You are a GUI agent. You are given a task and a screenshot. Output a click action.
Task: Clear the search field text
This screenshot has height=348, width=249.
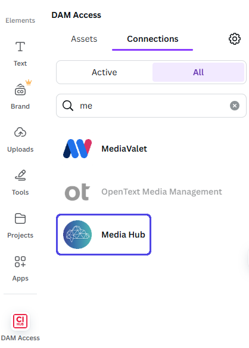[235, 106]
